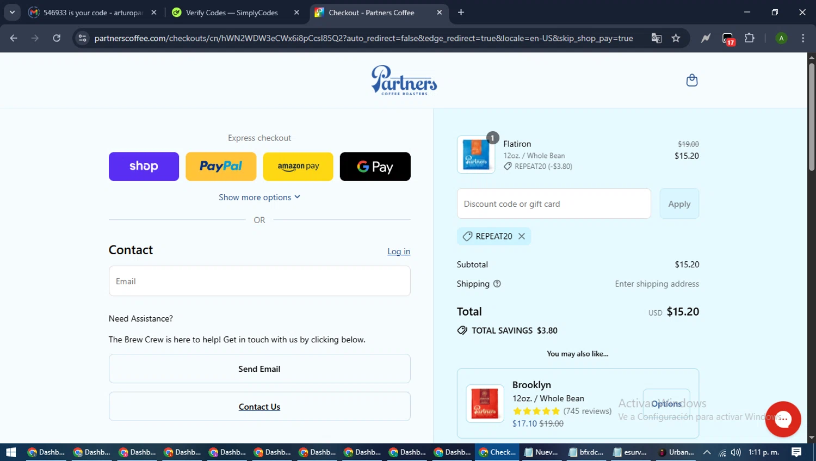816x461 pixels.
Task: Open the chat bubble widget
Action: [783, 419]
